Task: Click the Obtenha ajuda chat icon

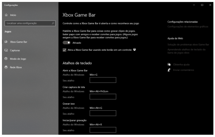Action: 169,64
